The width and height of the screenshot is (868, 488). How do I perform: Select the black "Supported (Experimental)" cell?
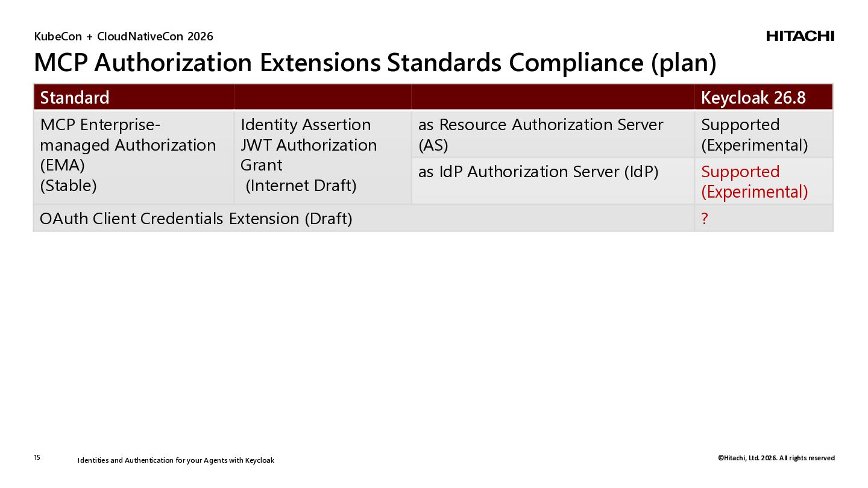764,134
